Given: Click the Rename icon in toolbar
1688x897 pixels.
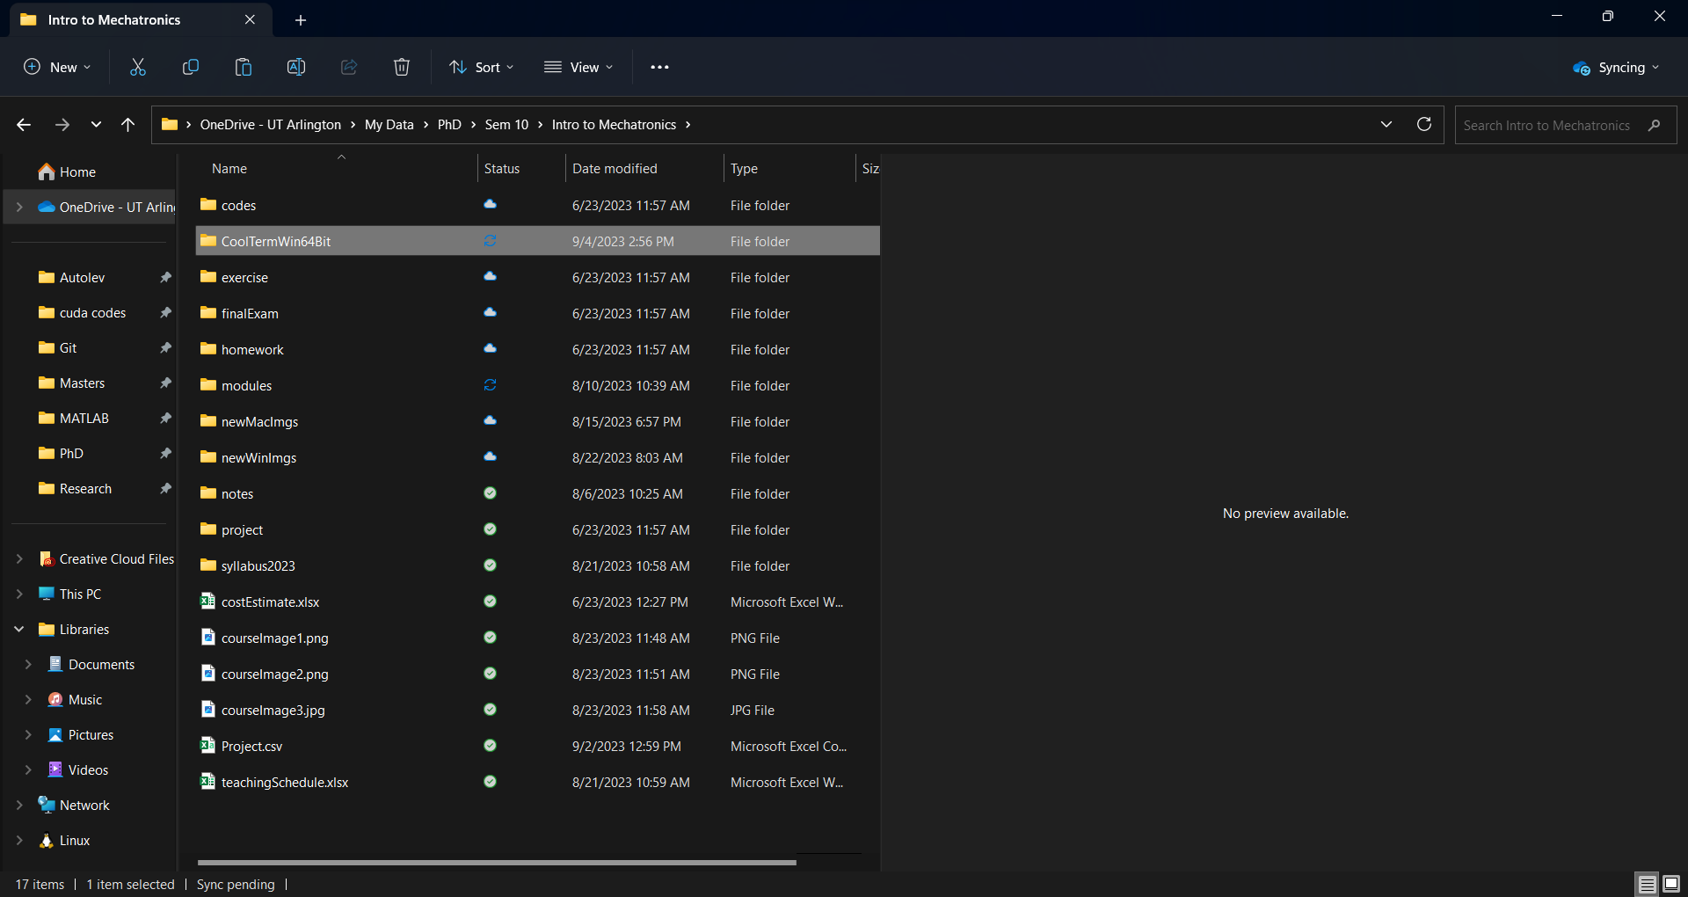Looking at the screenshot, I should (296, 68).
